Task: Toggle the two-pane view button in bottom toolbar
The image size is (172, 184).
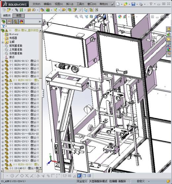Action: pos(84,176)
